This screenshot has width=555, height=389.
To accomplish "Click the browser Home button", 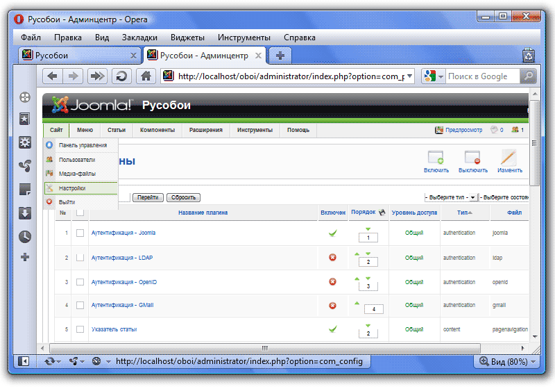I will click(145, 76).
